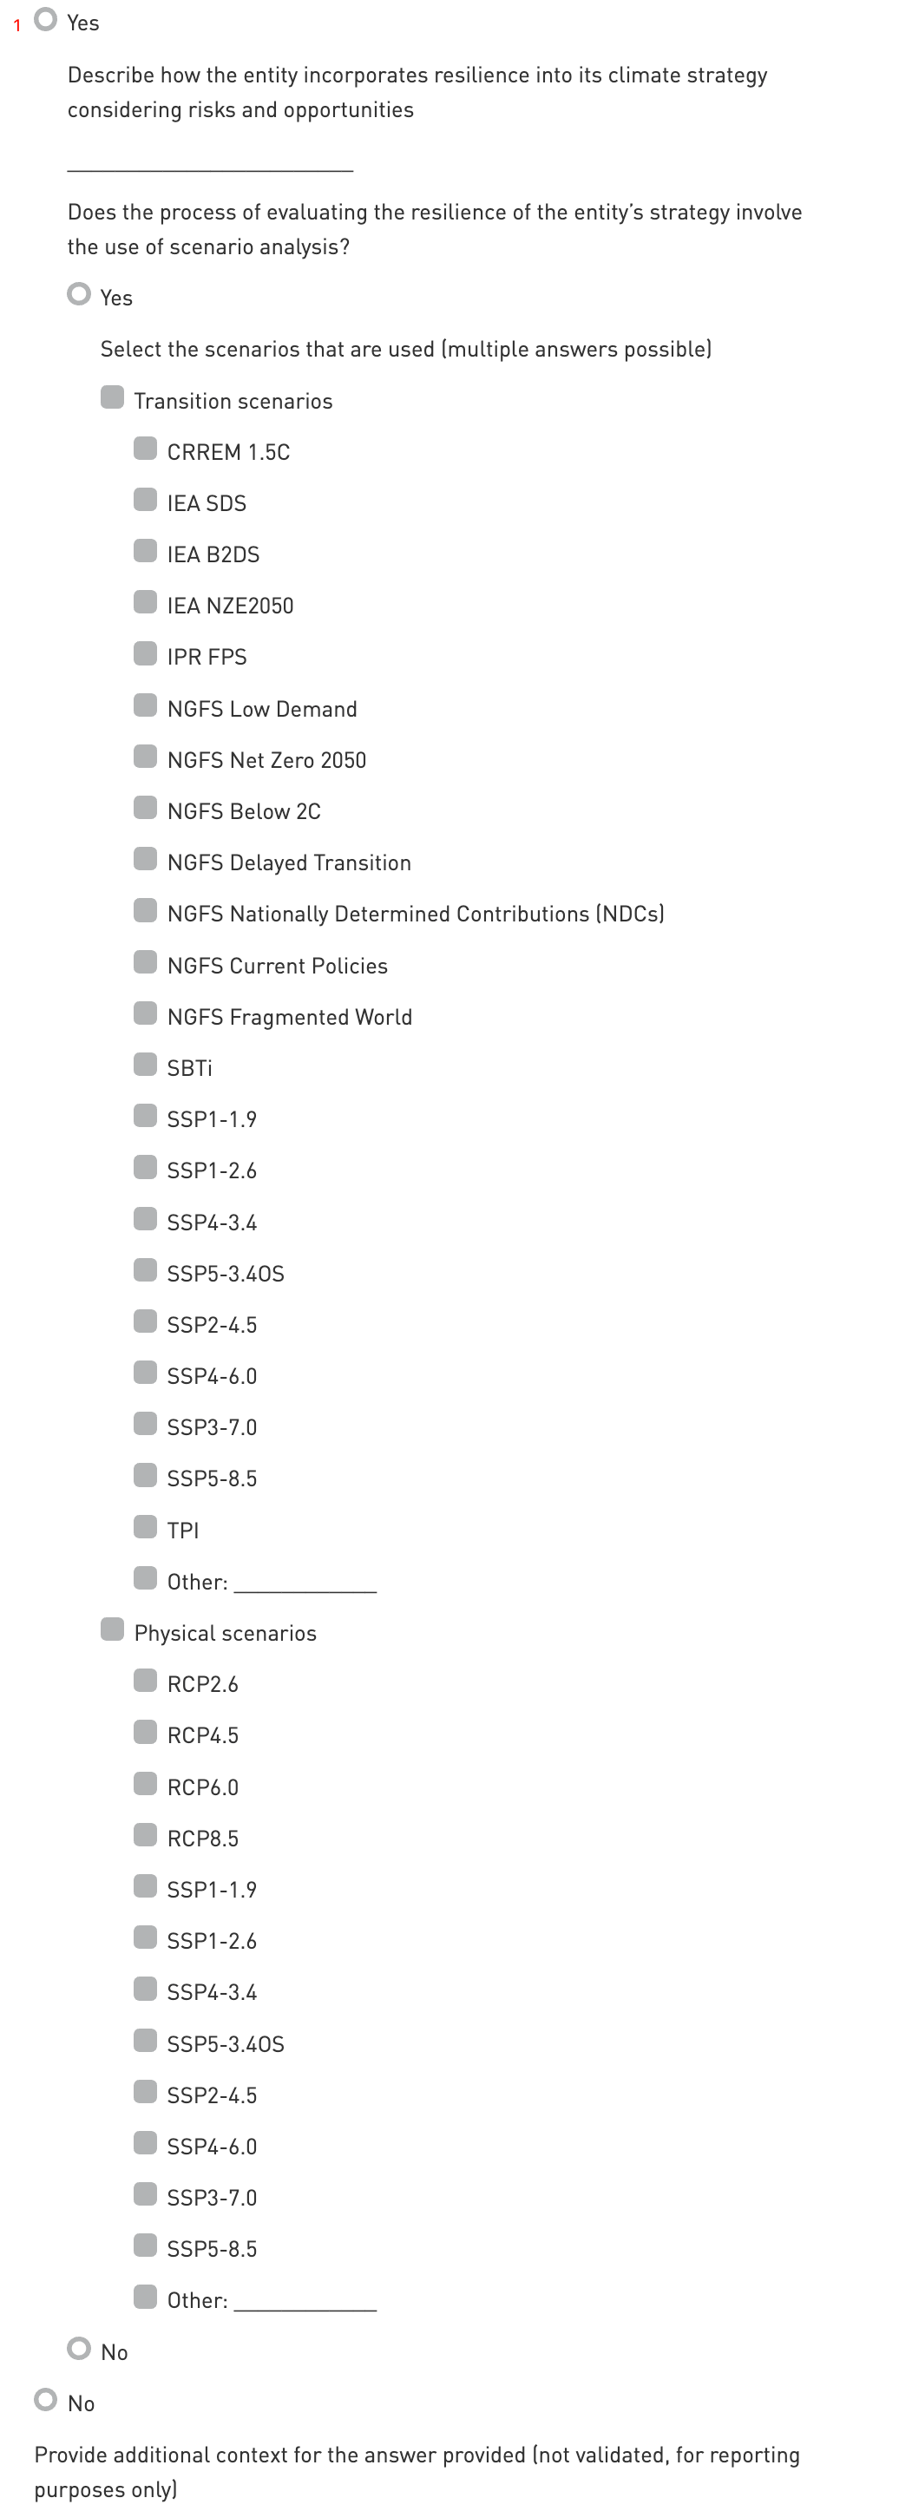
Task: Tick the RCP8.5 checkbox
Action: tap(145, 1835)
